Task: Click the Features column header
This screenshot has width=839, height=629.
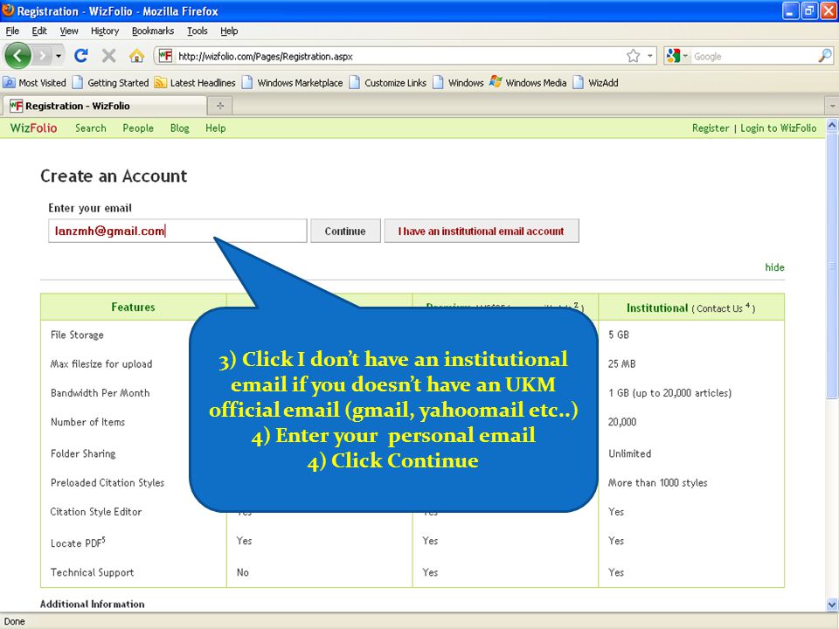Action: pyautogui.click(x=133, y=307)
